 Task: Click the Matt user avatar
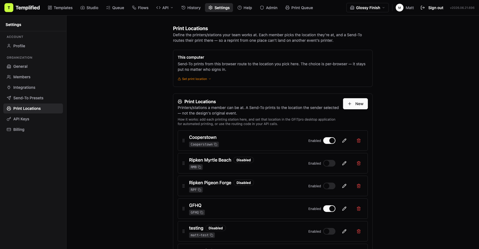[399, 8]
